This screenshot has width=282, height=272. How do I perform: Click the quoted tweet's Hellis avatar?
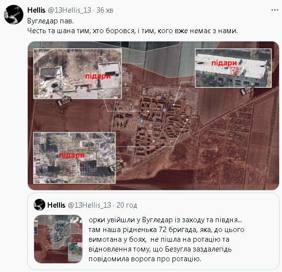pyautogui.click(x=39, y=205)
